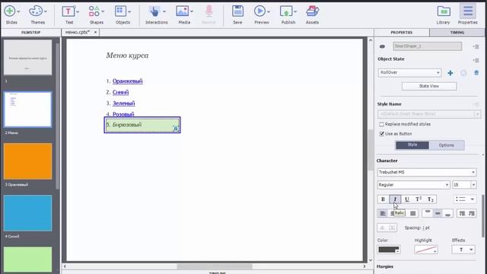Toggle Bold formatting

coord(383,199)
